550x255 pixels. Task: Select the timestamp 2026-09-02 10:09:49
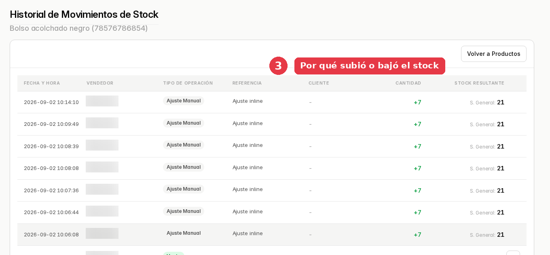51,124
